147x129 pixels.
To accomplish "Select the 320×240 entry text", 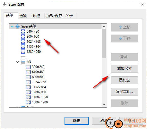I will click(x=38, y=67).
